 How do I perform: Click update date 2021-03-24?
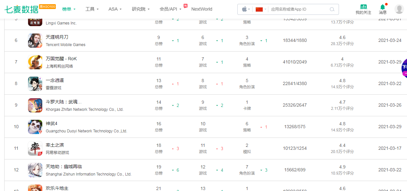coord(391,40)
